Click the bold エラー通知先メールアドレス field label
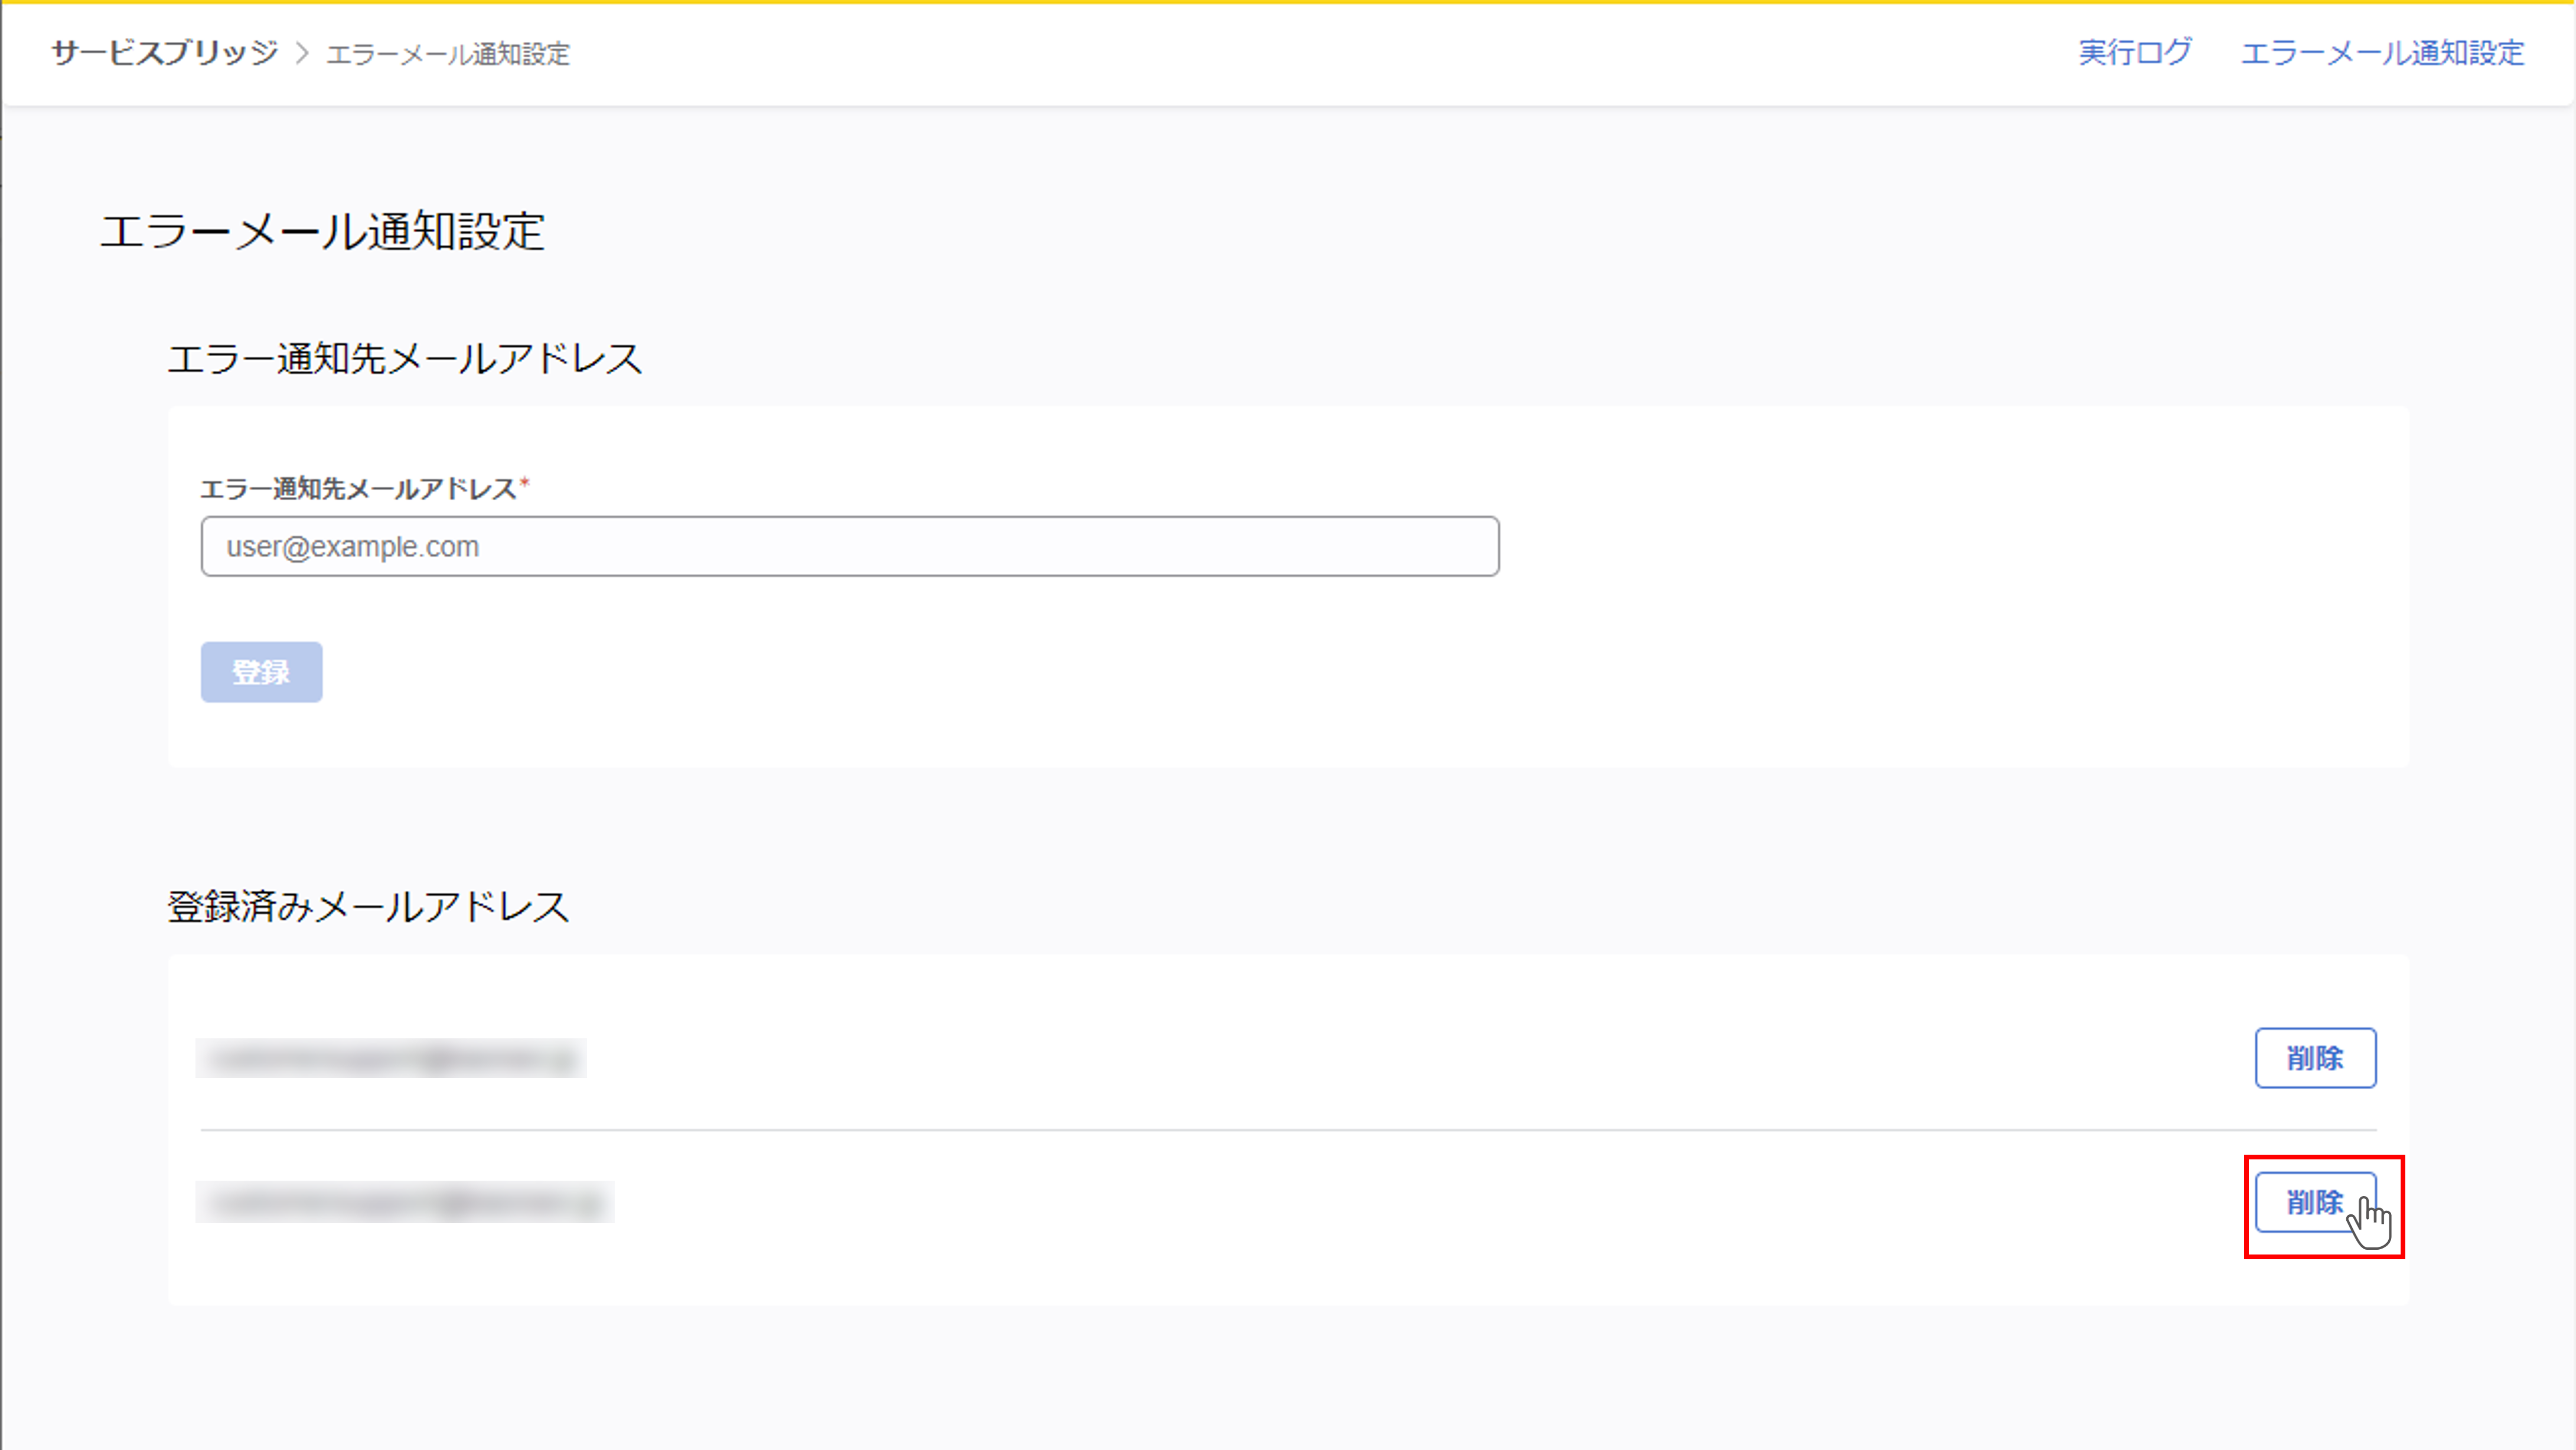Viewport: 2576px width, 1450px height. point(358,489)
